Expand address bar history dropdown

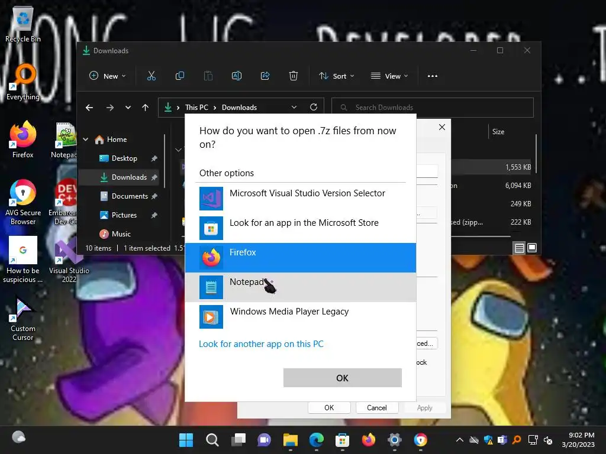(x=294, y=108)
